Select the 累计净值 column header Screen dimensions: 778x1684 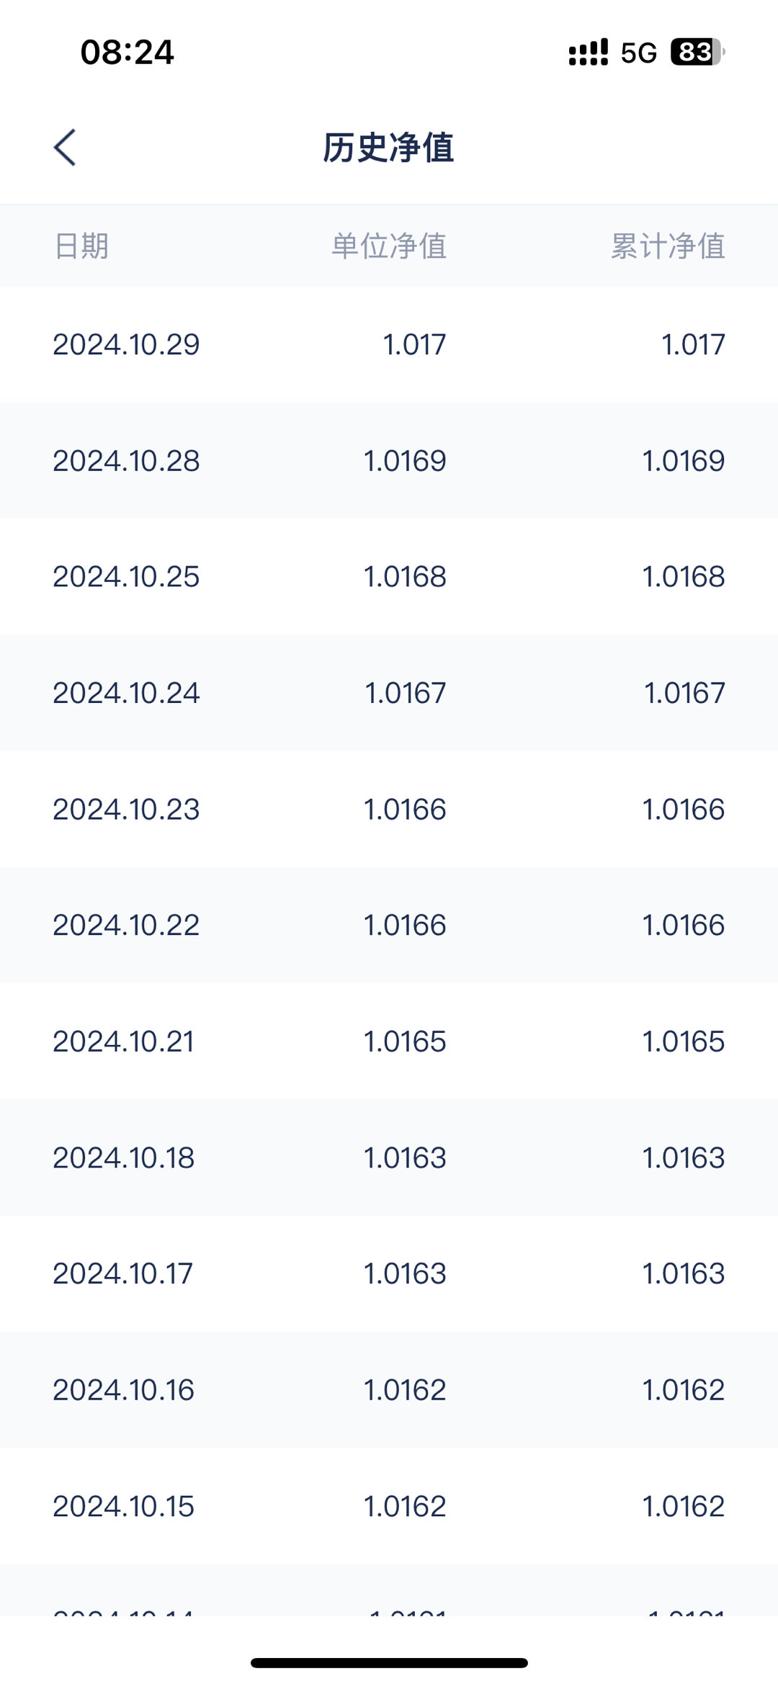tap(668, 246)
